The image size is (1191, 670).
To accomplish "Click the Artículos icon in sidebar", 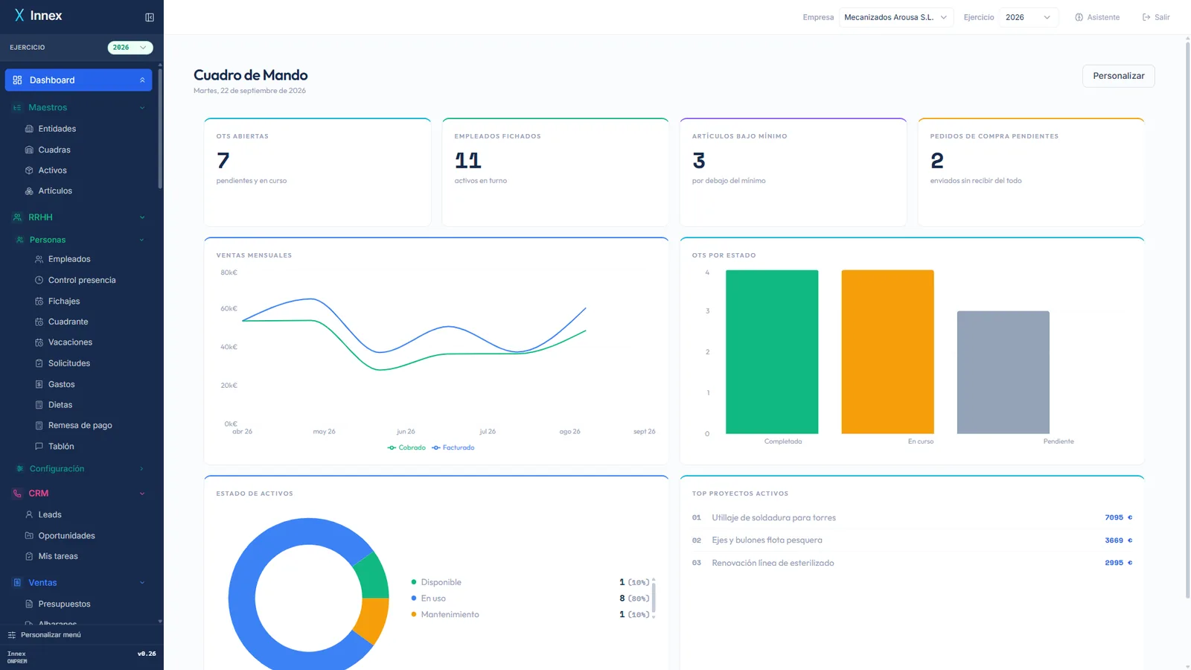I will click(x=29, y=191).
